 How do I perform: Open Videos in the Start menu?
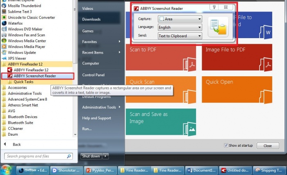click(x=88, y=9)
